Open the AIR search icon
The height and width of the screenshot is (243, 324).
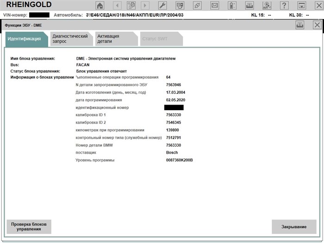[267, 6]
